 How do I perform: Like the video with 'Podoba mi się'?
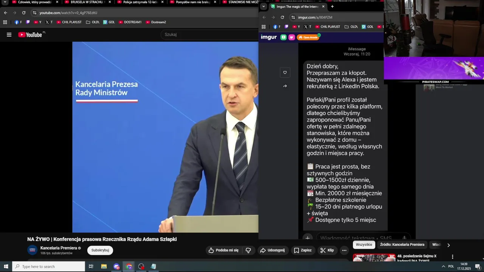223,250
